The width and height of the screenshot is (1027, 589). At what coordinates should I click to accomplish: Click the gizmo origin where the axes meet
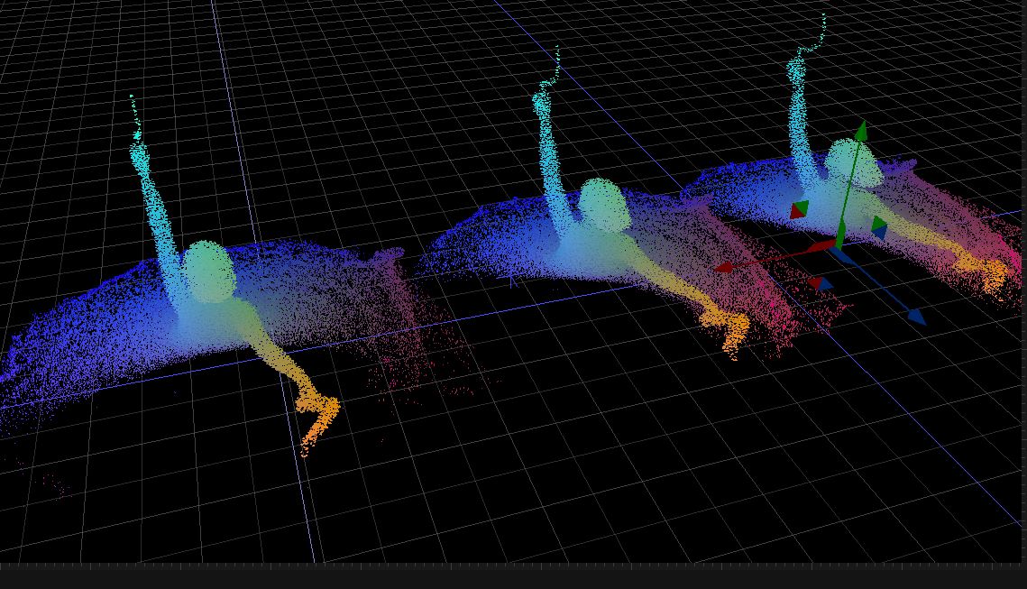tap(838, 246)
